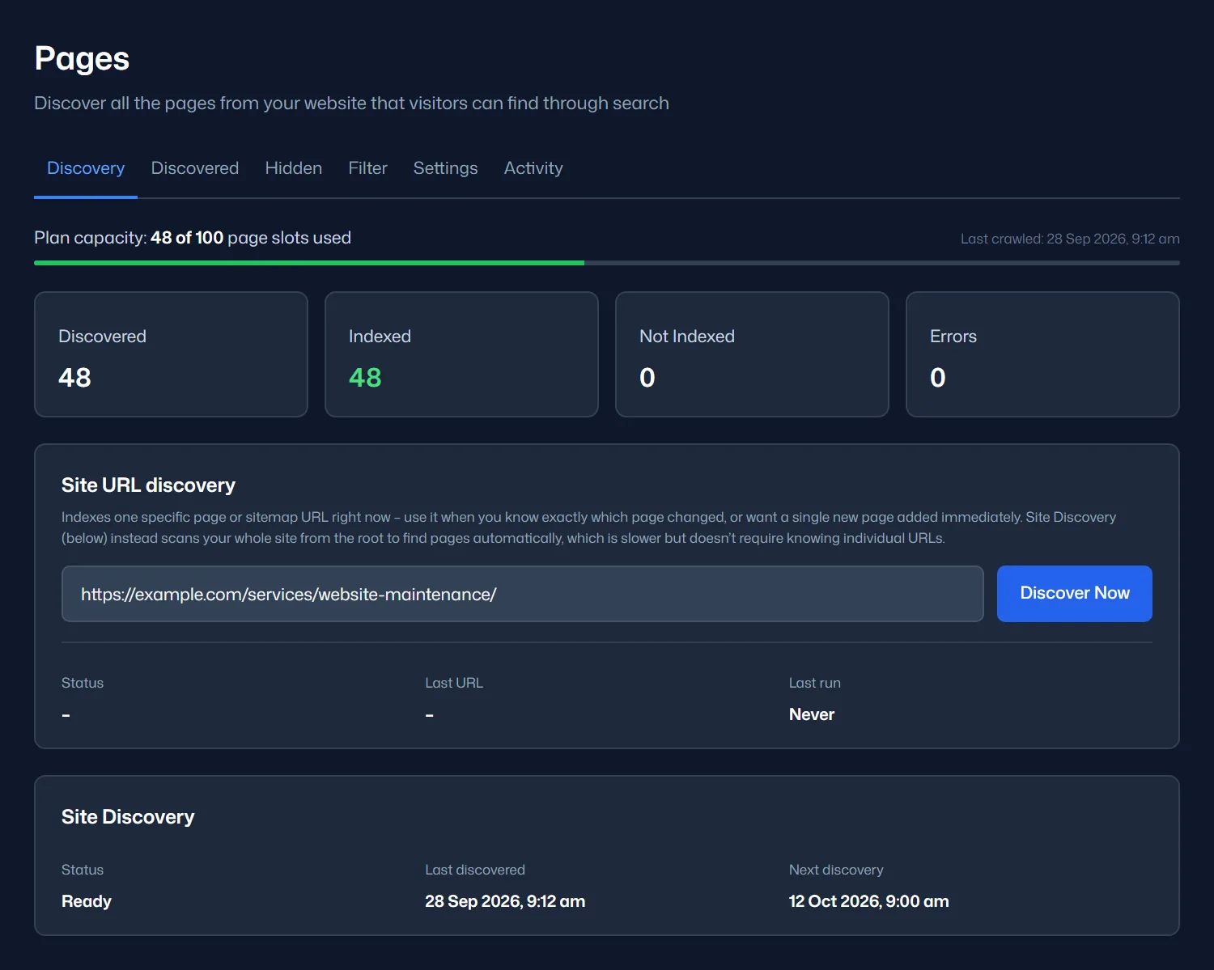Click the 'Site URL discovery' heading

148,485
